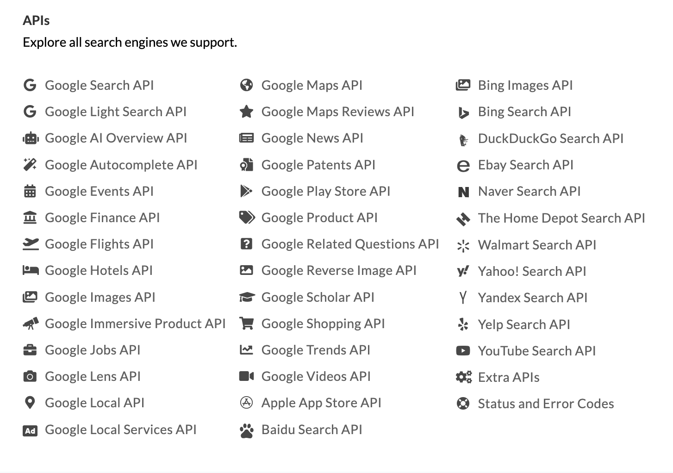Image resolution: width=673 pixels, height=473 pixels.
Task: Click the YouTube play icon
Action: (x=463, y=351)
